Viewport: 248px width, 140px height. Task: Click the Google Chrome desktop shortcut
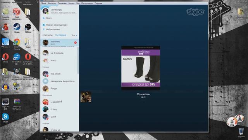coord(17,44)
